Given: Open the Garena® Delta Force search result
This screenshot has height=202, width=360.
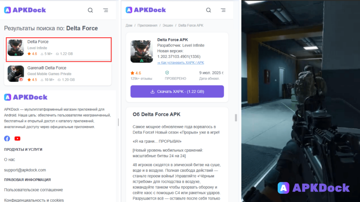Looking at the screenshot, I should coord(58,74).
